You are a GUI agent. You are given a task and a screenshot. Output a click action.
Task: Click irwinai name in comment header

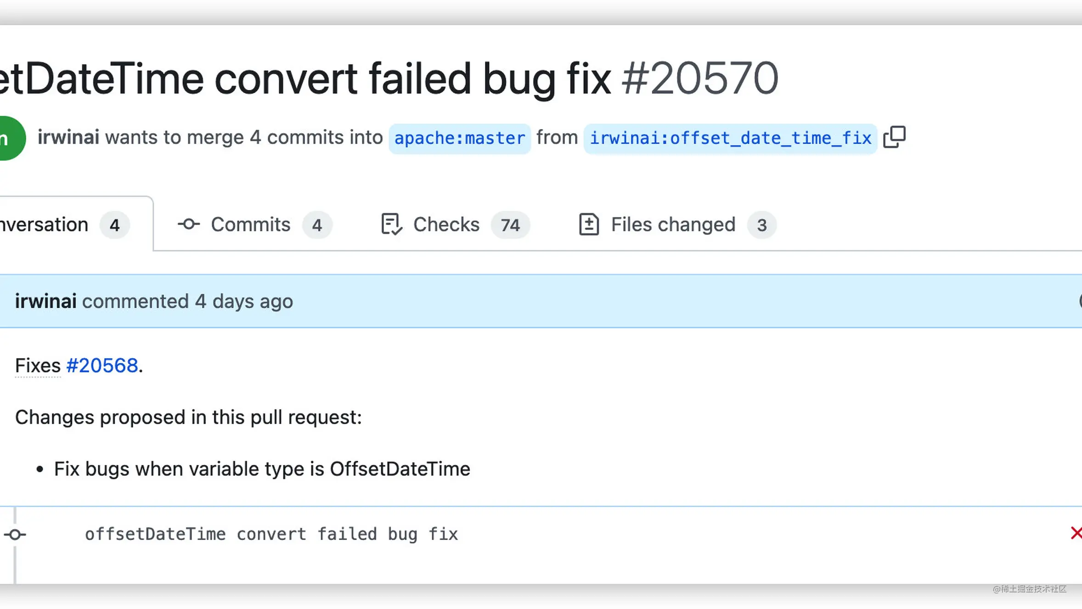pos(46,301)
